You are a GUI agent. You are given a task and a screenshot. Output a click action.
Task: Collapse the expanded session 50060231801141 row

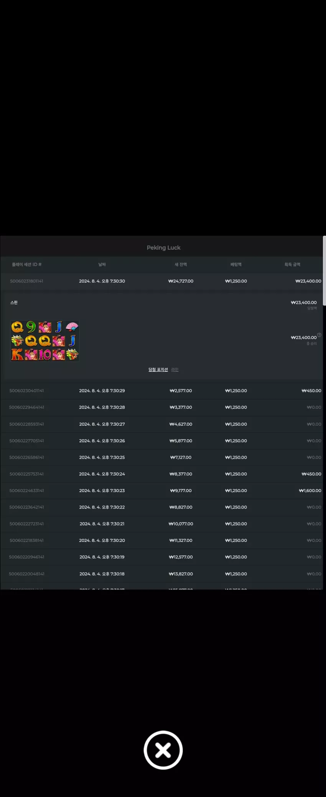coord(161,281)
